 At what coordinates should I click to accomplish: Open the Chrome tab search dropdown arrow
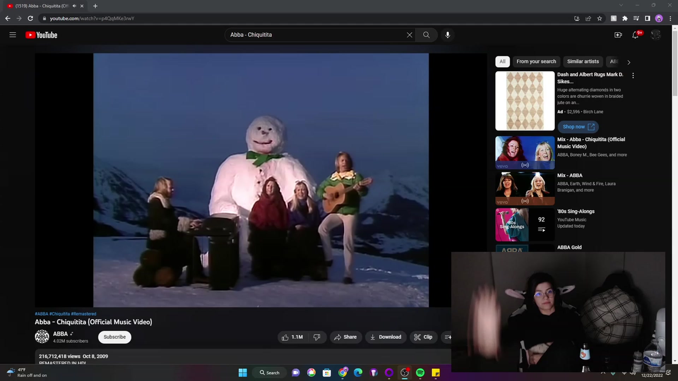[621, 5]
